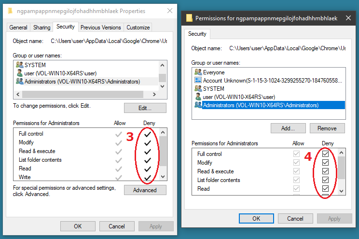Click Cancel in the Properties window
The height and width of the screenshot is (239, 359).
[x=117, y=226]
